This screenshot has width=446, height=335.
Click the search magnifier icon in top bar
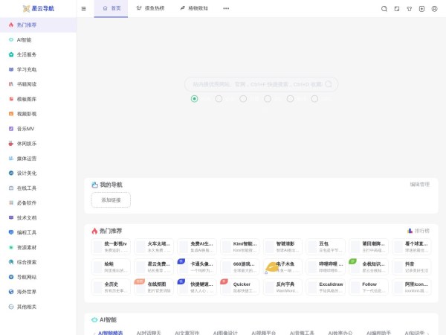(x=384, y=8)
